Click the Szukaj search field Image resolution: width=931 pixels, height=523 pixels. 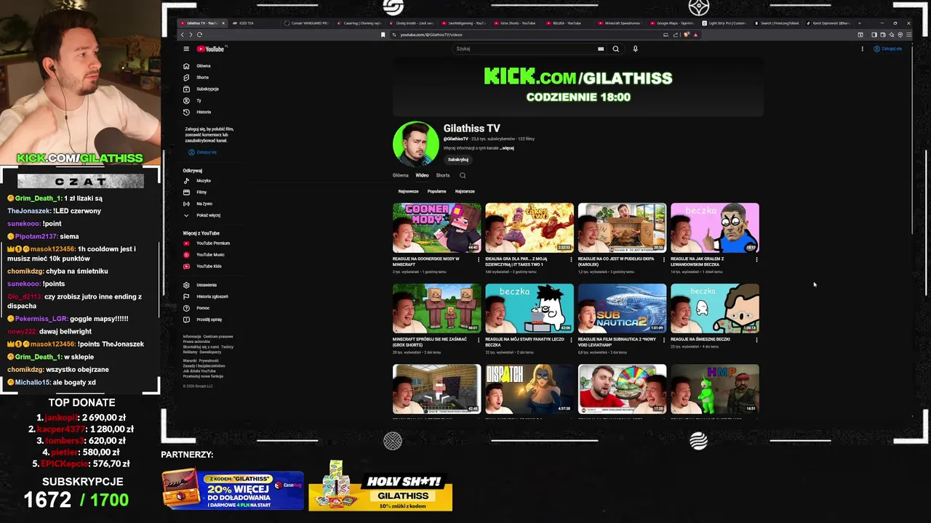tap(524, 49)
